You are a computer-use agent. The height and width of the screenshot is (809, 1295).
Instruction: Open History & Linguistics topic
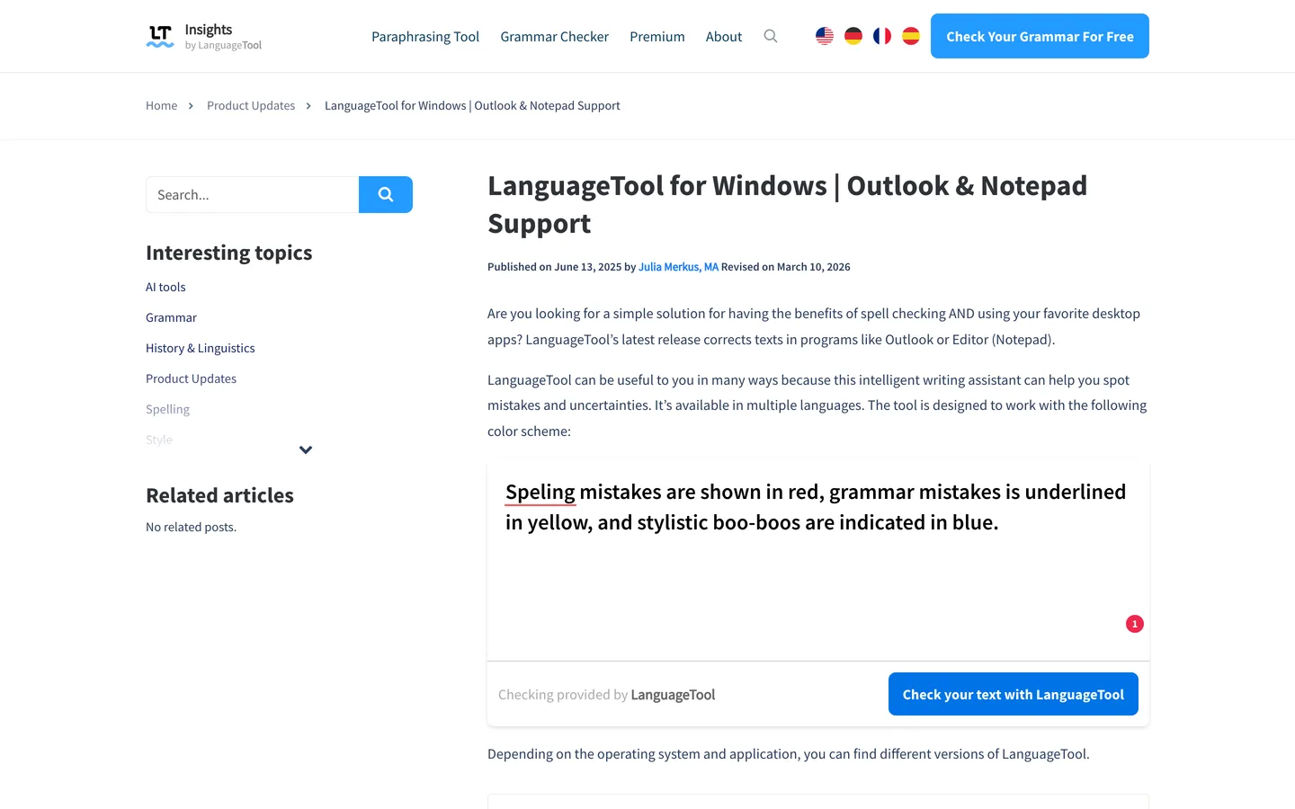click(201, 348)
